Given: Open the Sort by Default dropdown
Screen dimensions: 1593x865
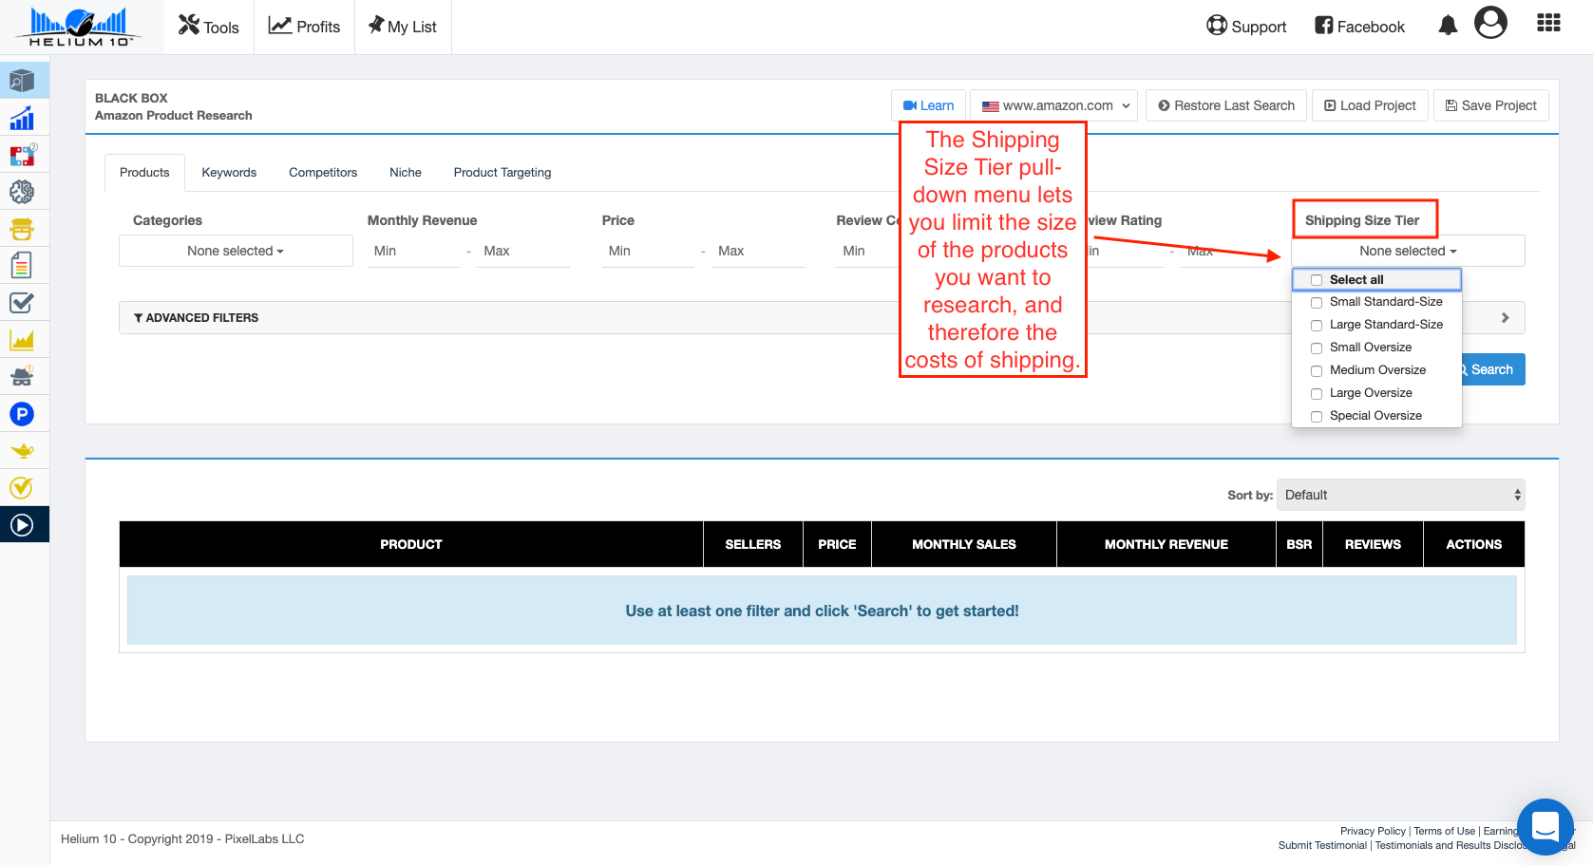Looking at the screenshot, I should pyautogui.click(x=1400, y=495).
